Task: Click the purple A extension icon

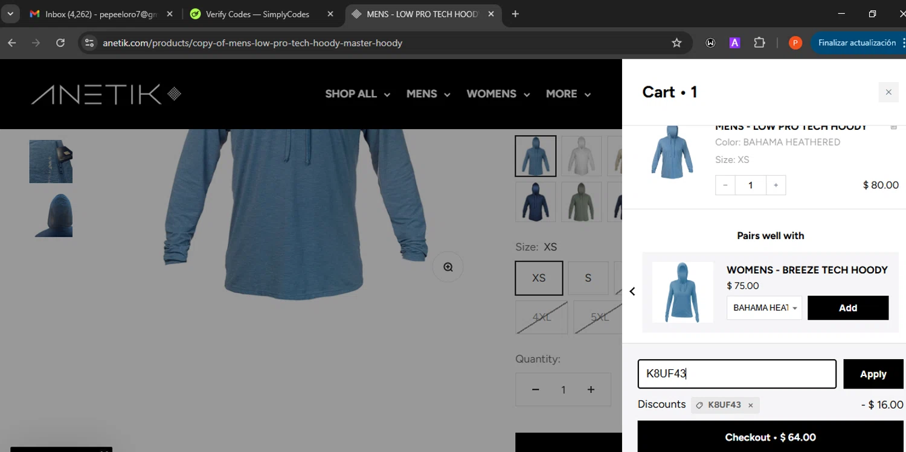Action: (734, 43)
